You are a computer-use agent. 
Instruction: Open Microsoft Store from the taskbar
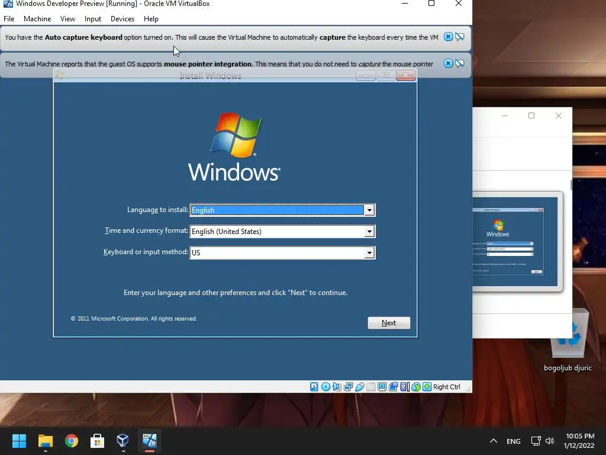coord(98,441)
